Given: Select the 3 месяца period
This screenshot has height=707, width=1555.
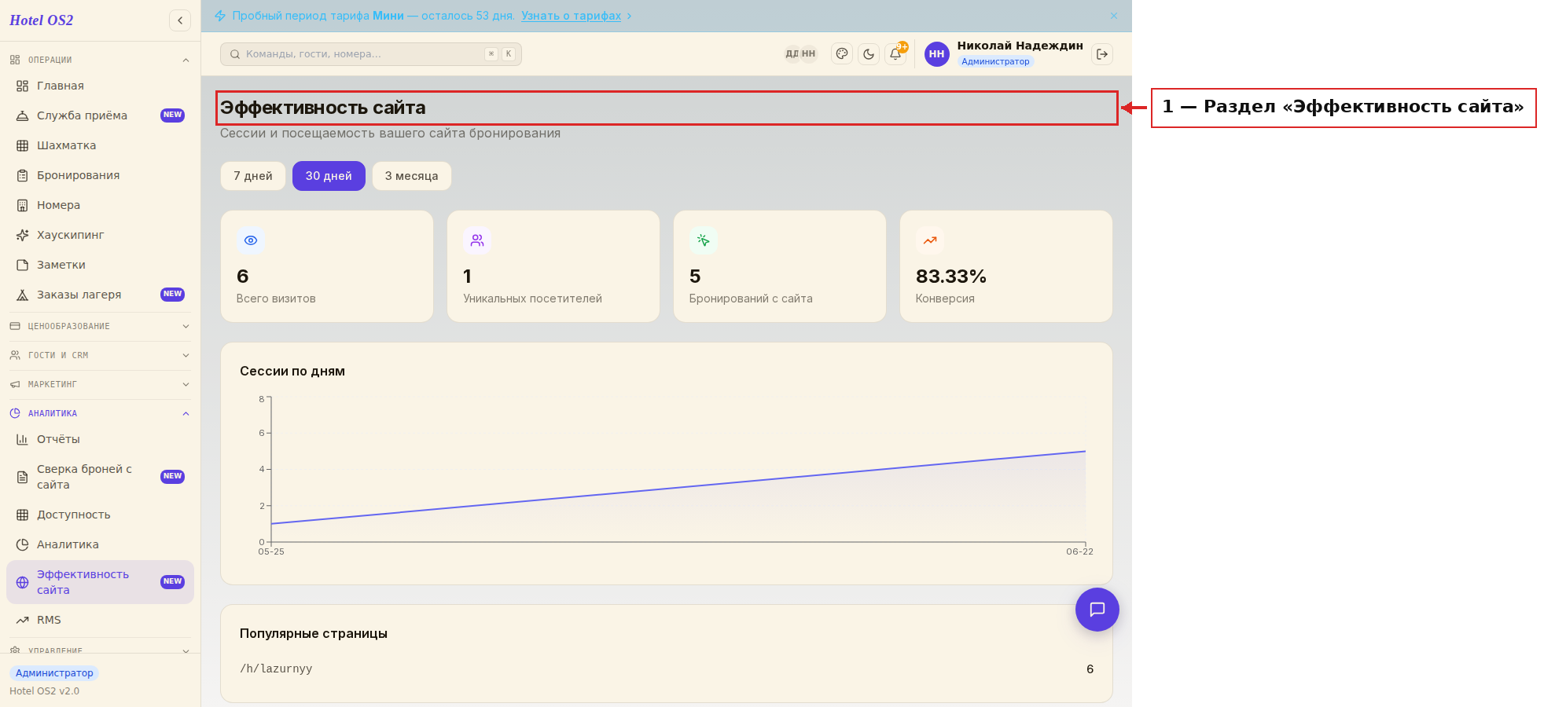Looking at the screenshot, I should 412,176.
